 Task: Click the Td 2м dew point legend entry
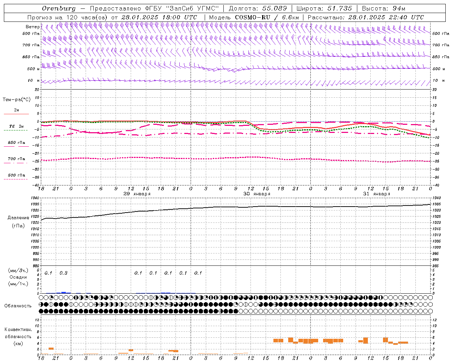(17, 126)
